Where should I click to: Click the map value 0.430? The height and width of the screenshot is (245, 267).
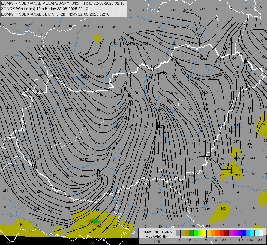[188, 10]
